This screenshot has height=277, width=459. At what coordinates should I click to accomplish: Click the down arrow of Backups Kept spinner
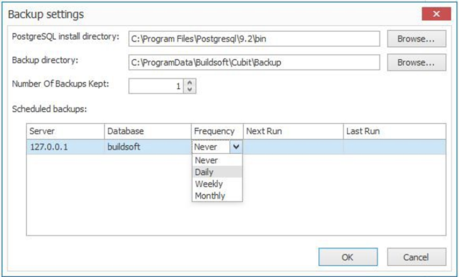click(x=190, y=89)
